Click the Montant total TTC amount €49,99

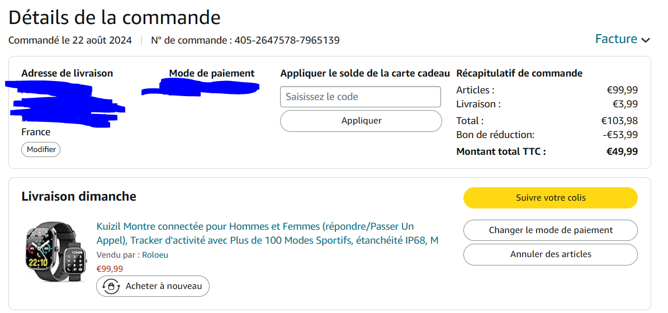point(622,151)
